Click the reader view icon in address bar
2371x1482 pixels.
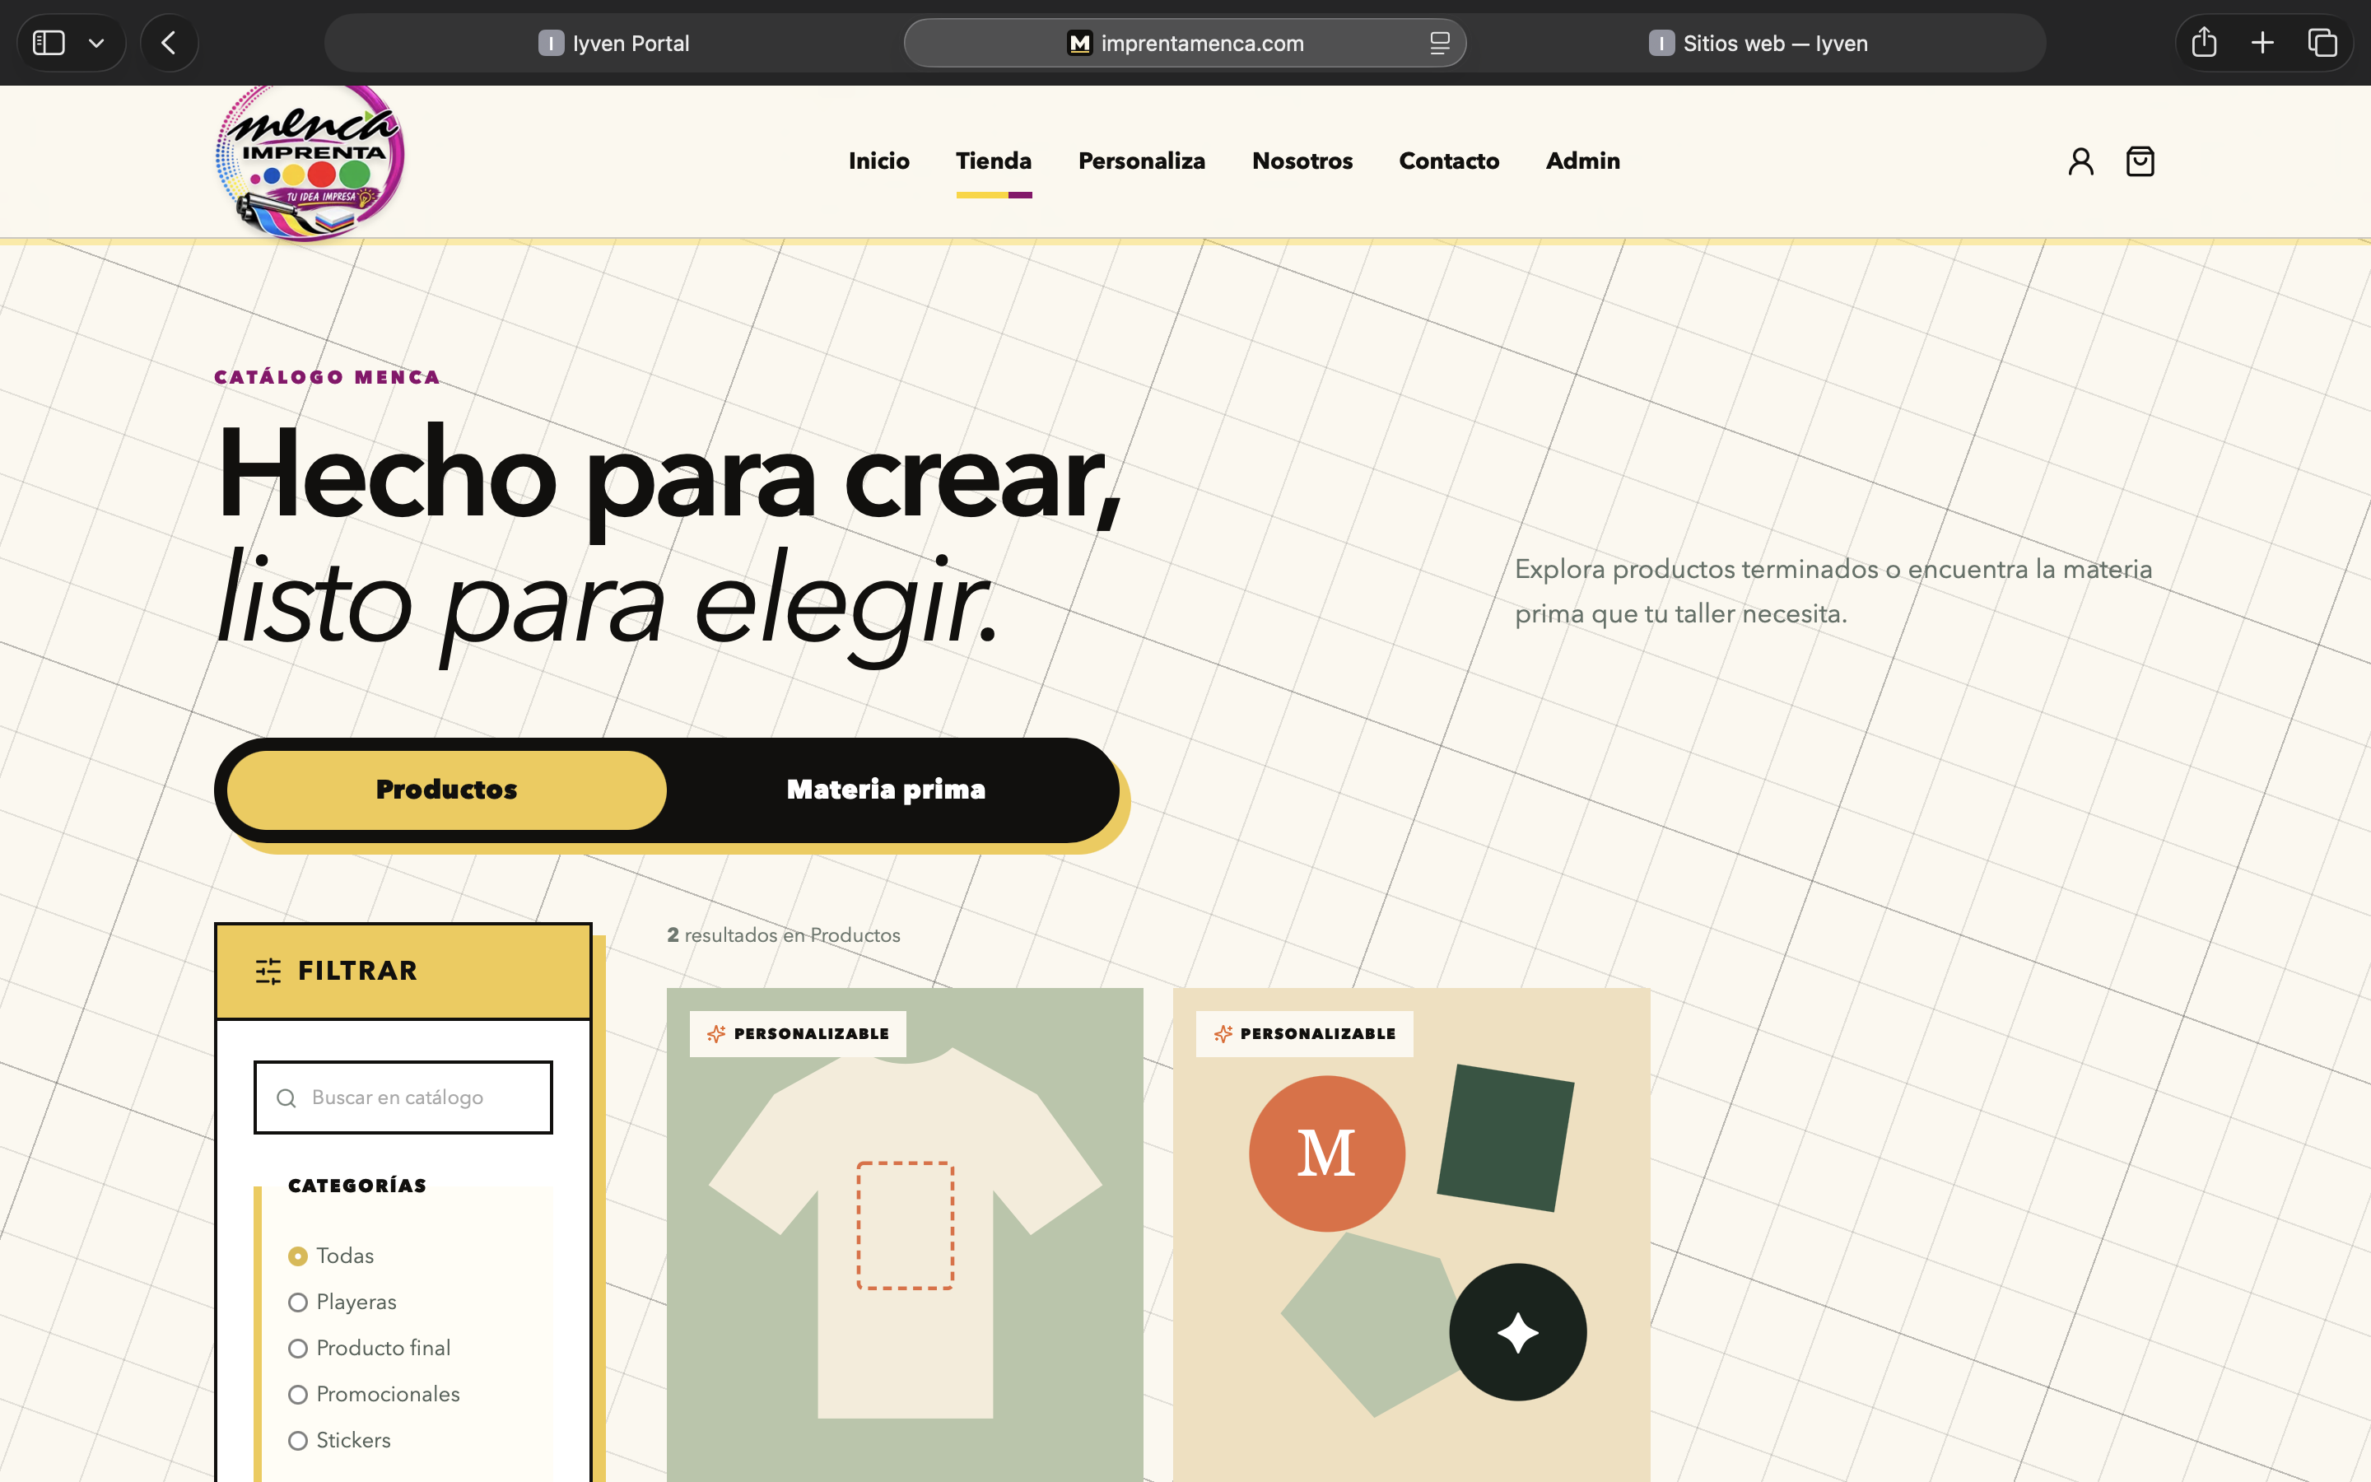1439,43
